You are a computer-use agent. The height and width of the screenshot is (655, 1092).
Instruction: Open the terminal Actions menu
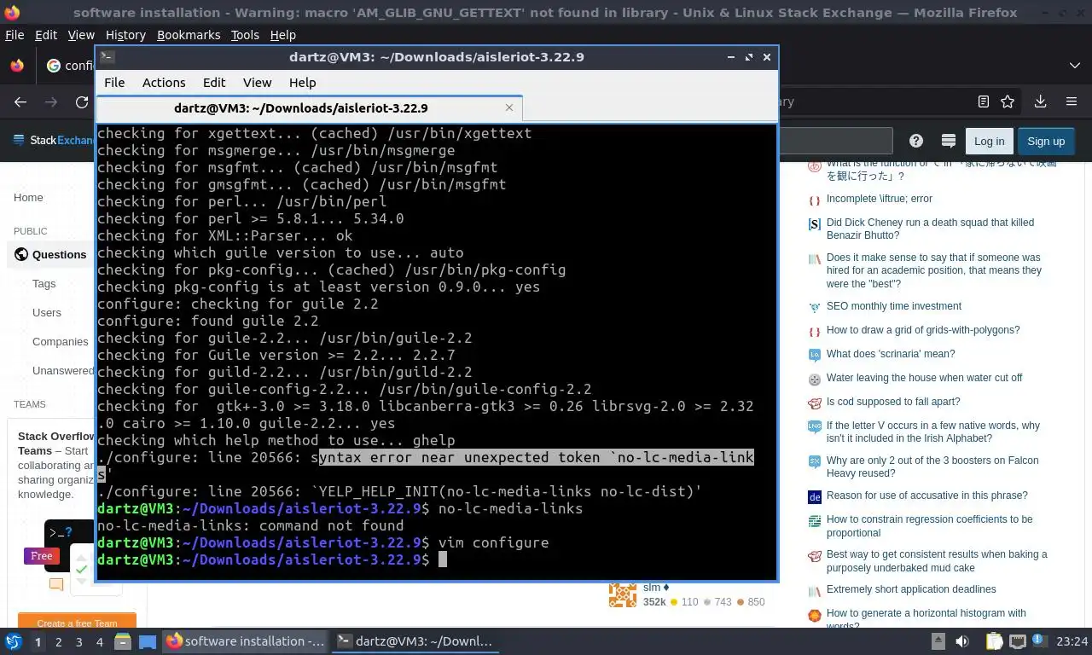(164, 83)
